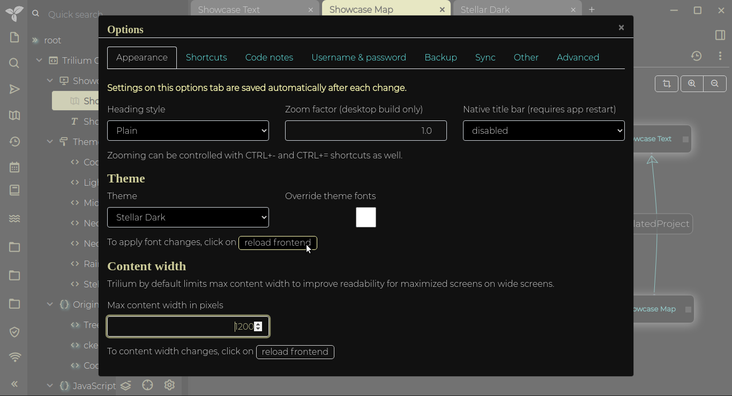Click the crop/reset view icon on the map
This screenshot has width=732, height=396.
(x=666, y=83)
